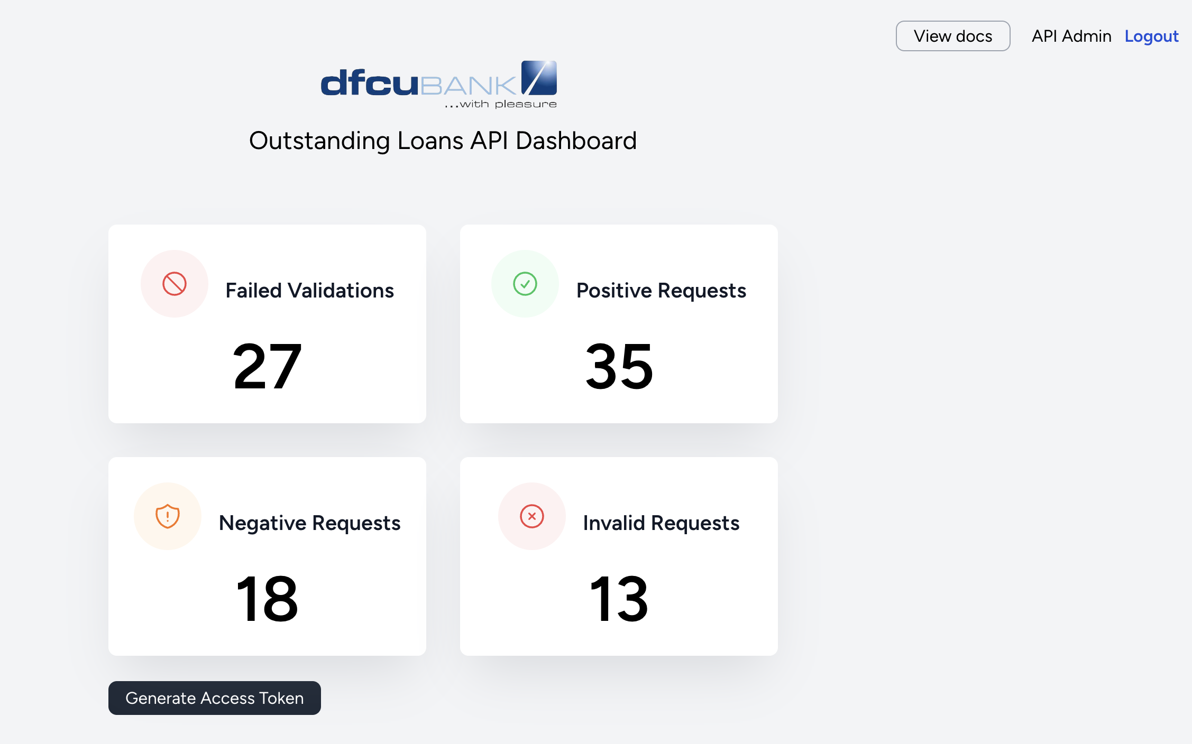
Task: Click the positive requests count 35
Action: point(619,366)
